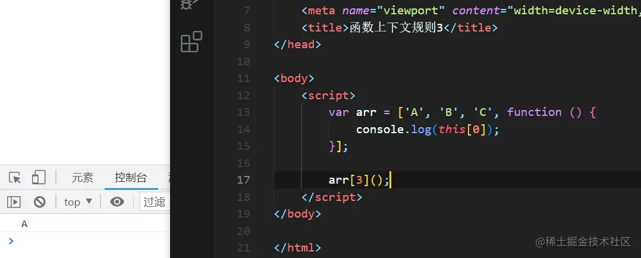Viewport: 641px width, 258px height.
Task: Open the Extensions view in VS Code
Action: pos(191,42)
